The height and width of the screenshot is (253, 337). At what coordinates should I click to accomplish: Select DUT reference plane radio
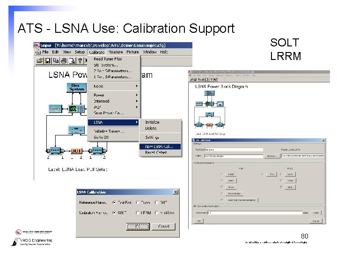[157, 202]
